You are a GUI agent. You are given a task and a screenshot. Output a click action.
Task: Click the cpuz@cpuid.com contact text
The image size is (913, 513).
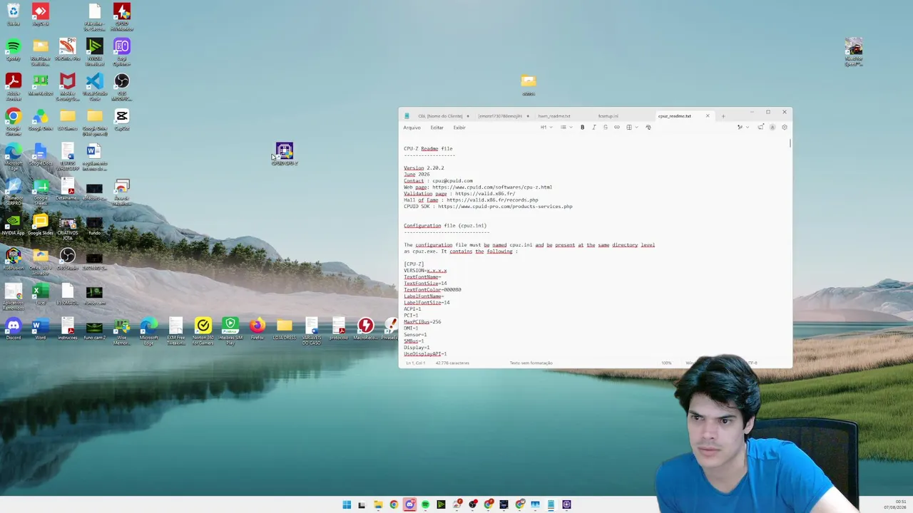pyautogui.click(x=452, y=181)
